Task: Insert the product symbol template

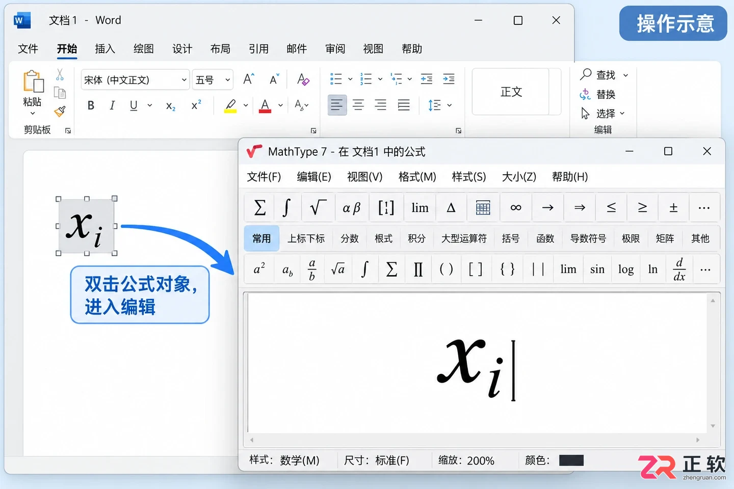Action: coord(418,269)
